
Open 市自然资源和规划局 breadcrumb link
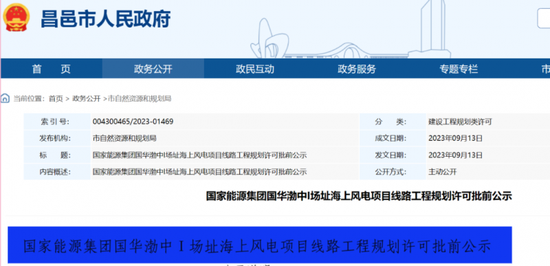tap(140, 99)
